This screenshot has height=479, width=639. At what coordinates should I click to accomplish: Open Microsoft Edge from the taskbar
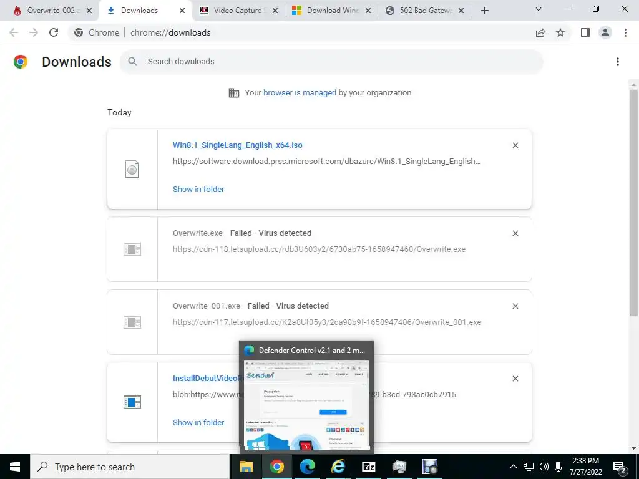307,467
